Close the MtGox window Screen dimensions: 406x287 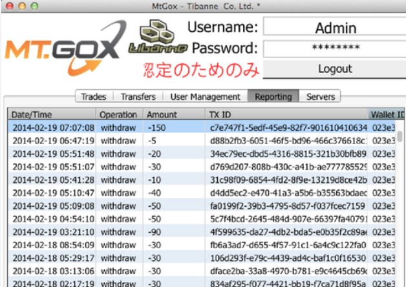(10, 6)
